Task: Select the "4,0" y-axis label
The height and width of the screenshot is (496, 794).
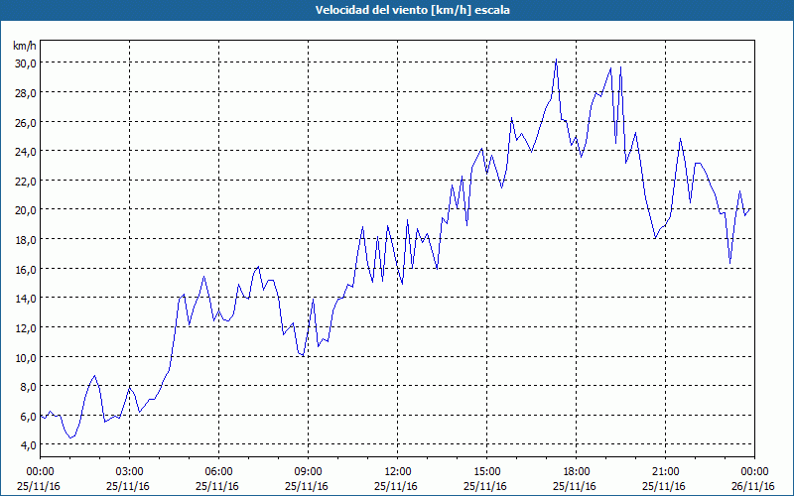Action: click(28, 445)
